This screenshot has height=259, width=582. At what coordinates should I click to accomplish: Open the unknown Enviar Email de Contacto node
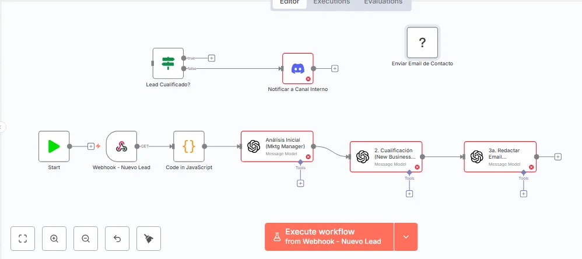[422, 42]
